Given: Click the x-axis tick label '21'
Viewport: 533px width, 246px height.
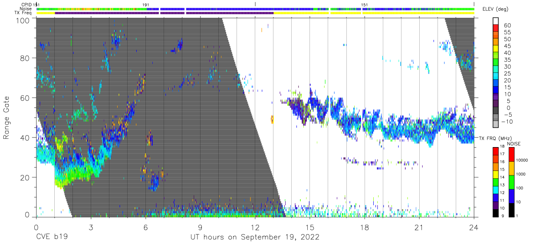Looking at the screenshot, I should click(x=419, y=227).
